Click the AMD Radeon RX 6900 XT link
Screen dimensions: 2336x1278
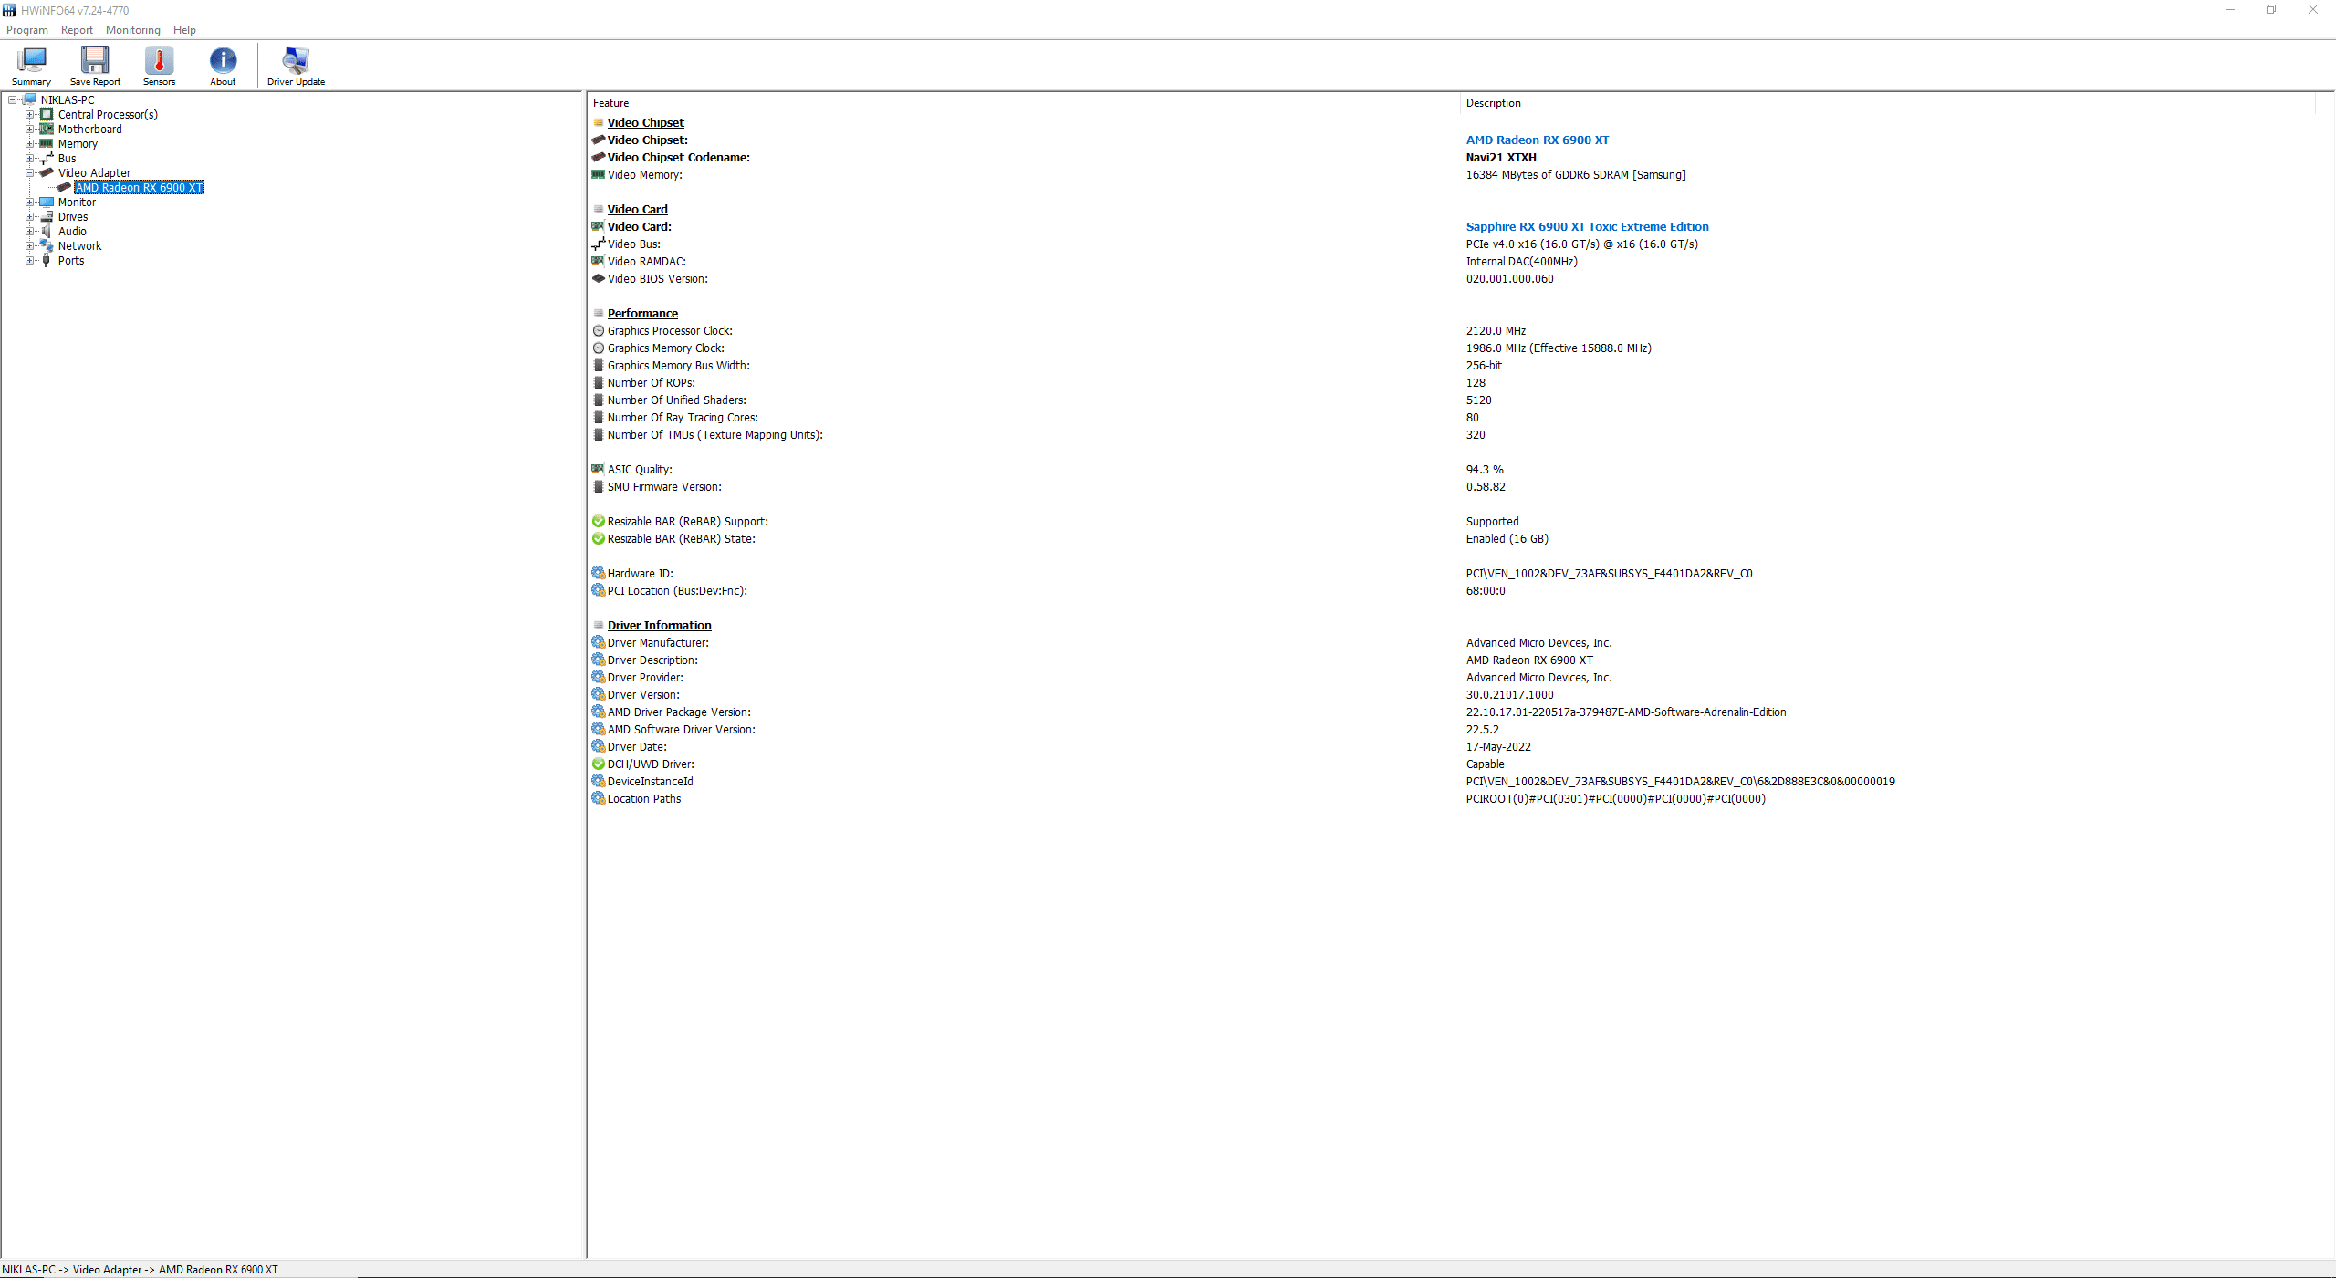click(1537, 140)
